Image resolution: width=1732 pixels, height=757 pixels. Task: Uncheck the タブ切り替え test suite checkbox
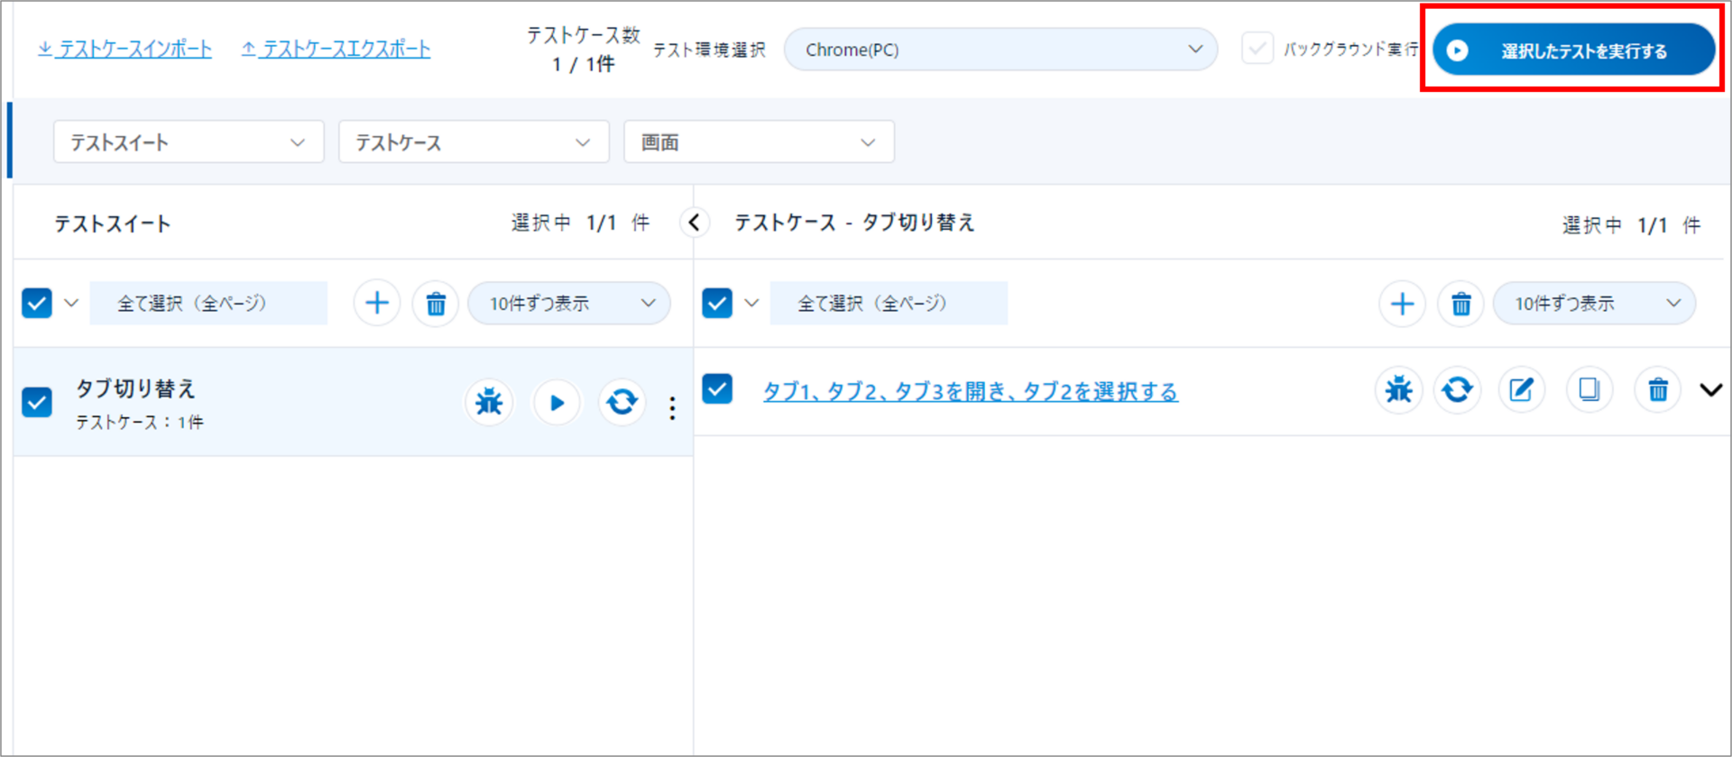(x=37, y=402)
